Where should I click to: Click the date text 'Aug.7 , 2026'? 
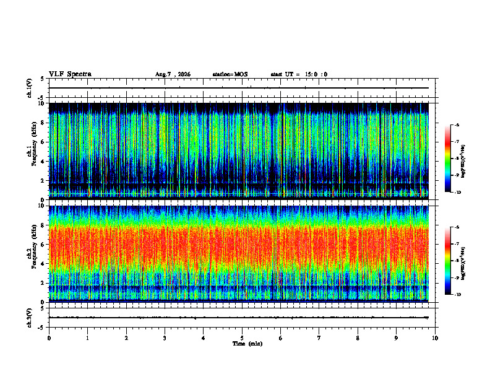click(x=173, y=74)
